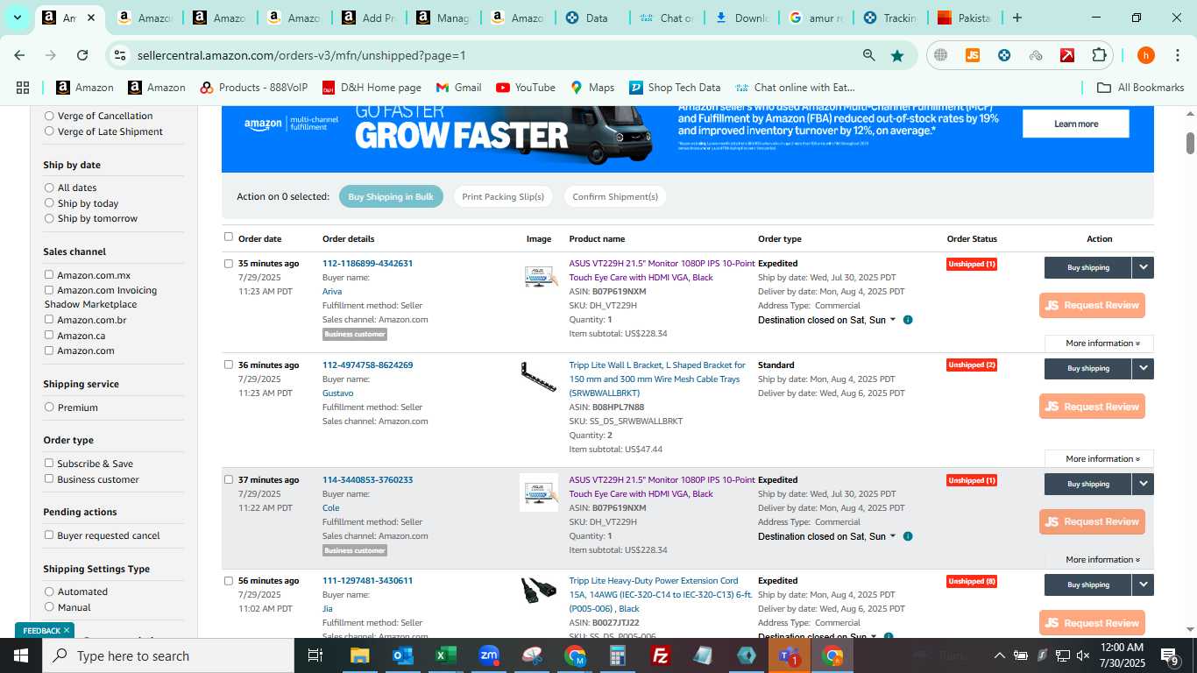The height and width of the screenshot is (673, 1197).
Task: Open File Explorer from the taskbar
Action: click(x=360, y=655)
